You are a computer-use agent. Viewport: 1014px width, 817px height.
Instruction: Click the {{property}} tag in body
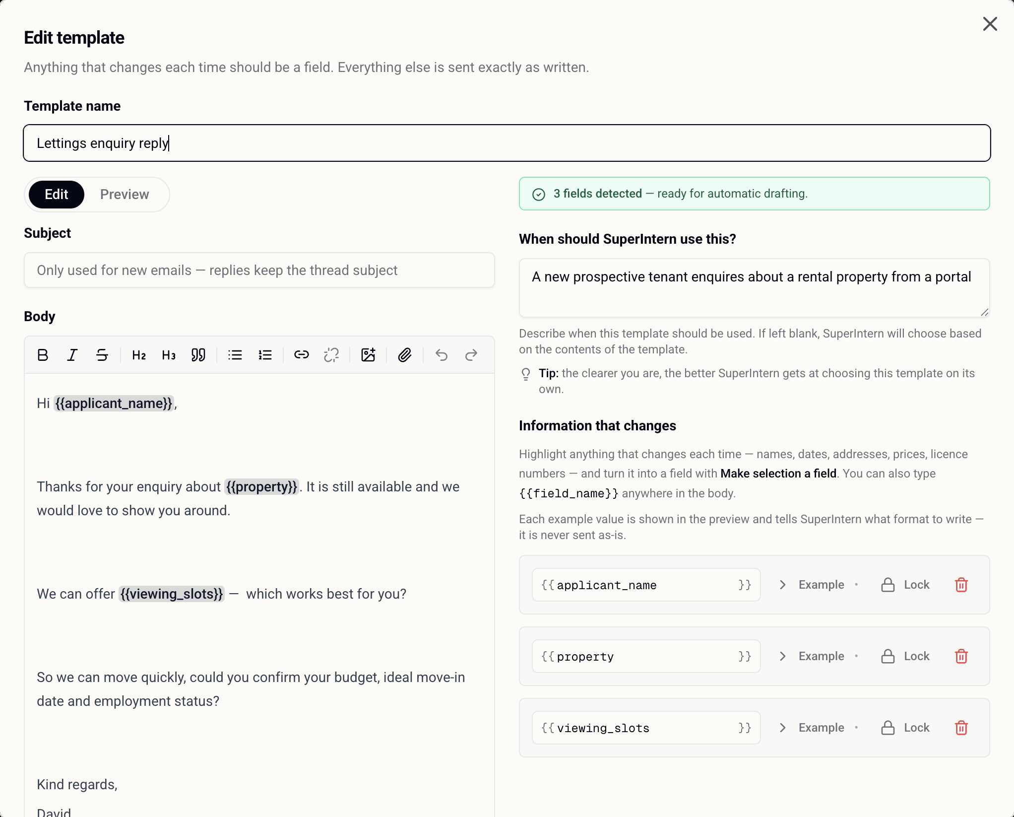click(261, 486)
